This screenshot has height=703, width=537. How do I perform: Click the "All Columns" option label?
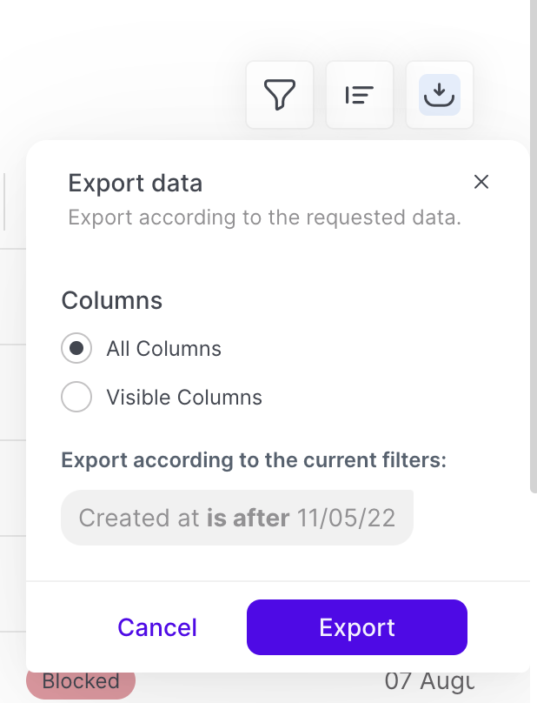pyautogui.click(x=163, y=349)
